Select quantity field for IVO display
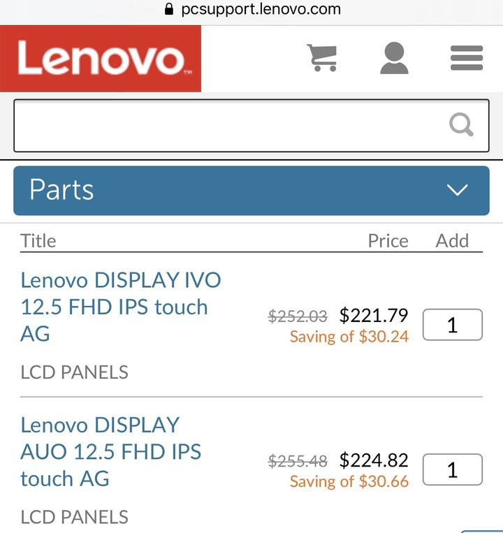Viewport: 503px width, 533px height. (x=453, y=325)
